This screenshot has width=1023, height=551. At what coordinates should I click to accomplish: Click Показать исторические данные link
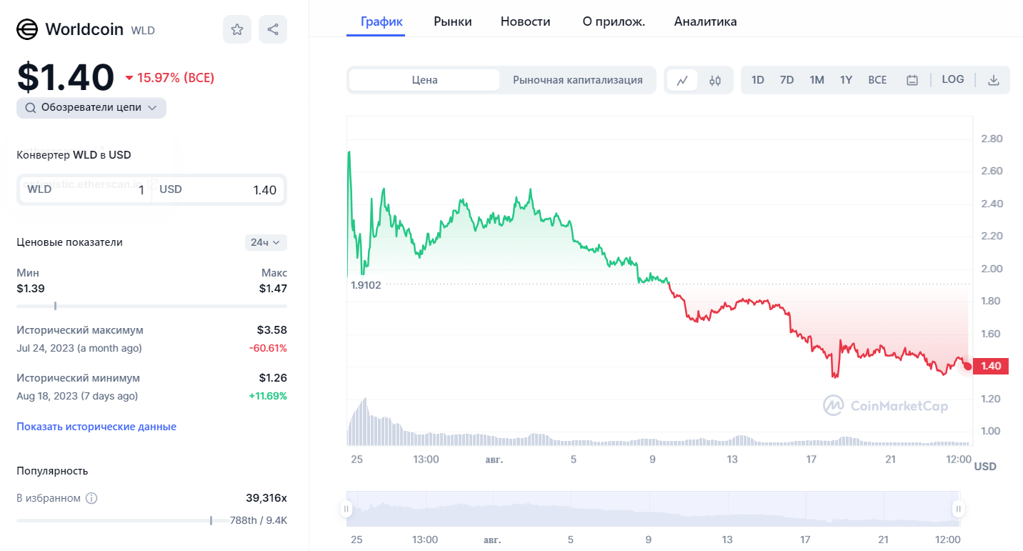(96, 427)
